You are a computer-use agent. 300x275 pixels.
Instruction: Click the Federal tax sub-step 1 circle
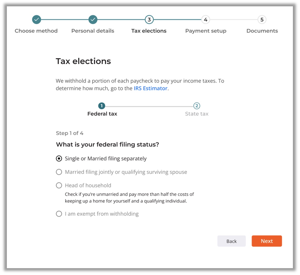tap(102, 106)
